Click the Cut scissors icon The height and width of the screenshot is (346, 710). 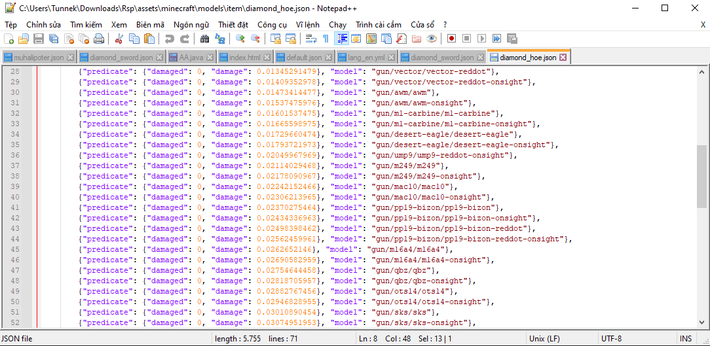pos(119,39)
